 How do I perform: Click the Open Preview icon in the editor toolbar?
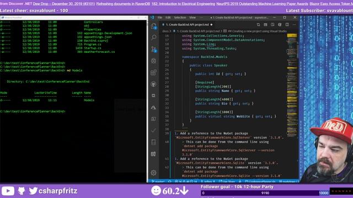point(265,24)
